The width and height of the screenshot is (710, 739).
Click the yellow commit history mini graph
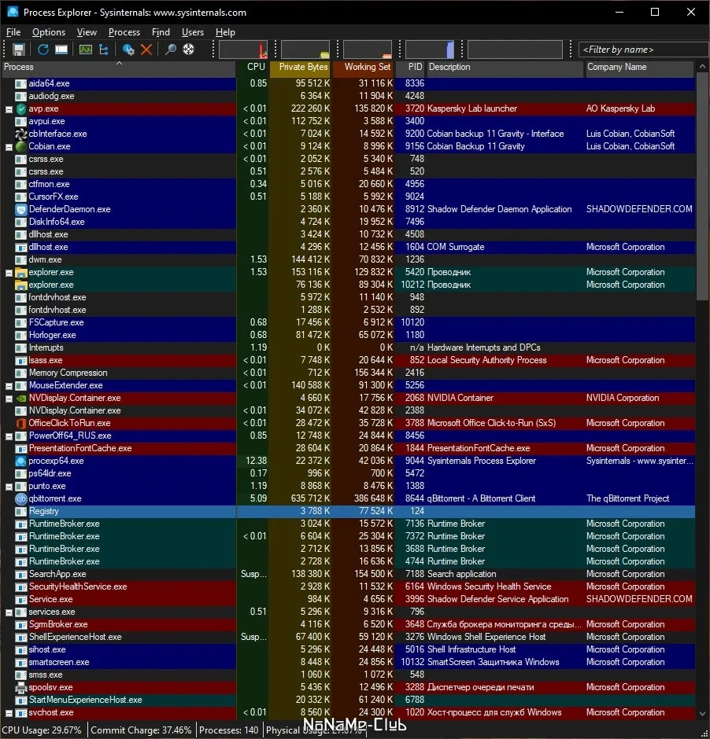pyautogui.click(x=305, y=50)
